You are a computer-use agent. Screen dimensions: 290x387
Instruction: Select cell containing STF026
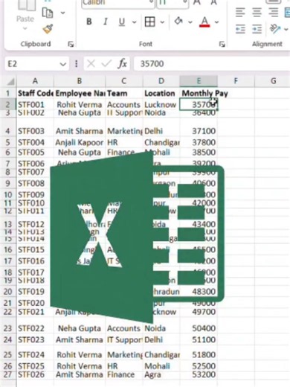point(35,374)
